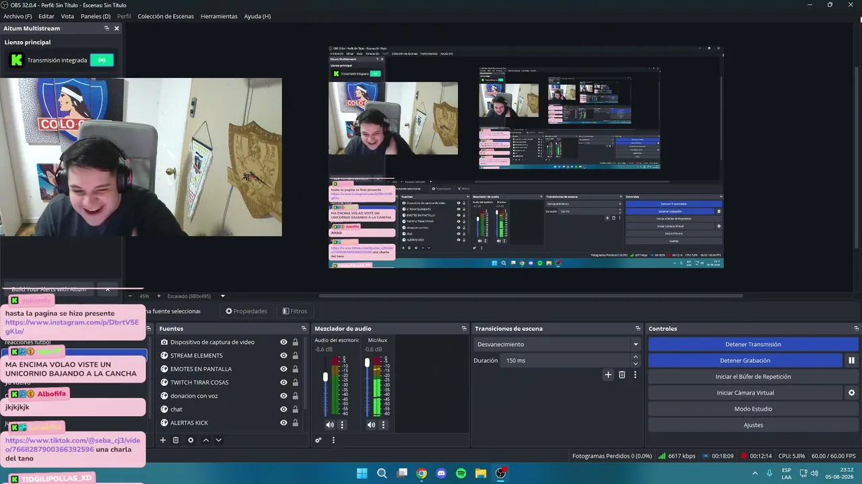Image resolution: width=862 pixels, height=484 pixels.
Task: Float the Transiciones de escena dock
Action: point(638,329)
